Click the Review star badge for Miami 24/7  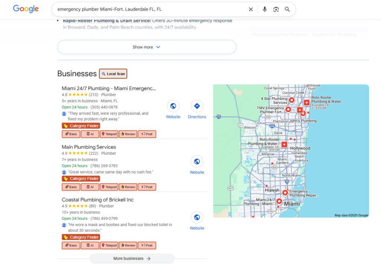click(x=128, y=134)
